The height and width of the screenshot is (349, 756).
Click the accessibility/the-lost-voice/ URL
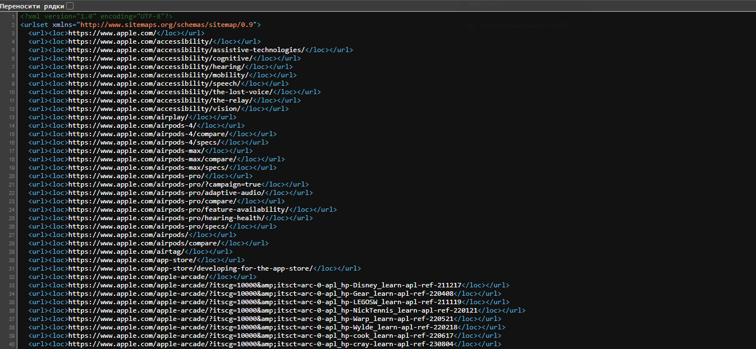click(171, 92)
